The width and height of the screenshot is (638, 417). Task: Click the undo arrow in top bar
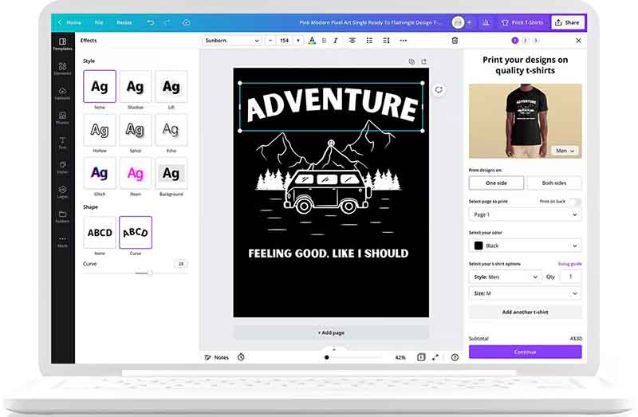(x=150, y=22)
